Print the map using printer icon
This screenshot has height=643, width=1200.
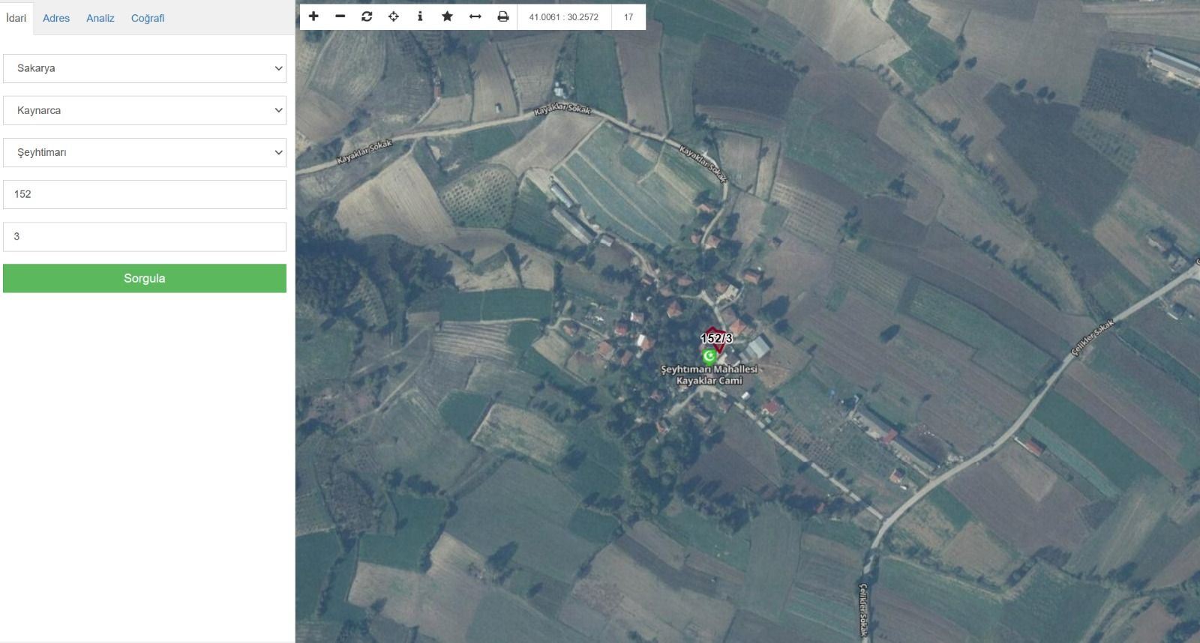pyautogui.click(x=502, y=16)
